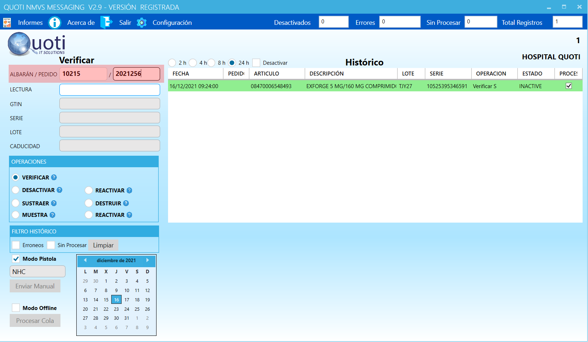Click the Salir exit icon
Screen dimensions: 588x342
pos(106,23)
